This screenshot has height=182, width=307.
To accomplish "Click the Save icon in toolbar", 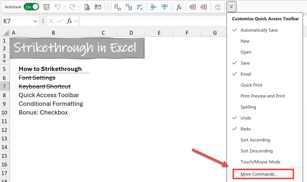I will (47, 7).
